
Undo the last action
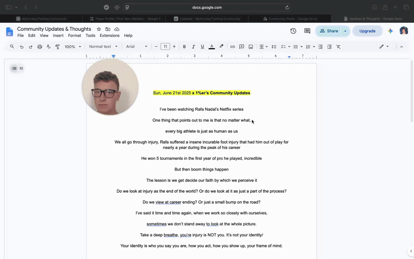22,47
